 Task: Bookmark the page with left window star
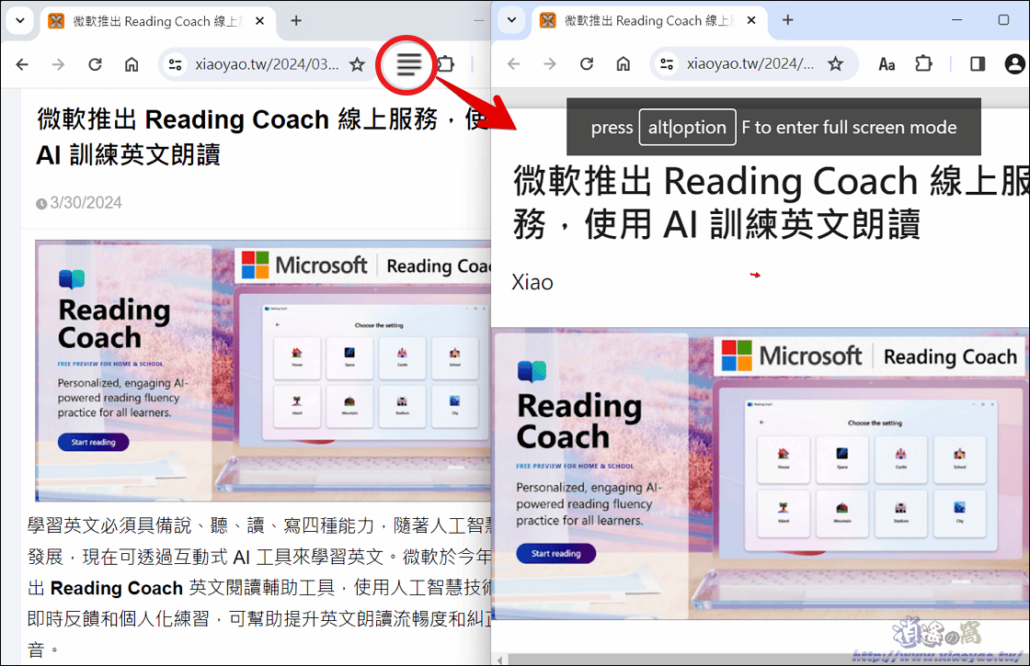(358, 64)
